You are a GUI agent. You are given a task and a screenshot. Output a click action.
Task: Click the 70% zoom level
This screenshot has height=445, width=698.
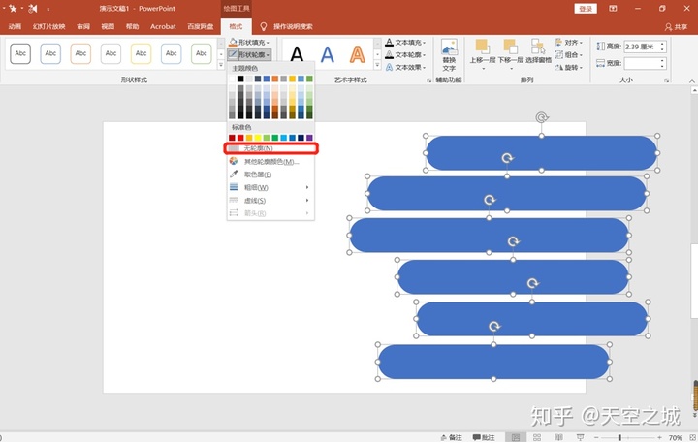coord(675,438)
